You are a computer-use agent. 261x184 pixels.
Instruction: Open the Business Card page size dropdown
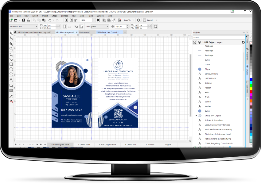[x=37, y=26]
